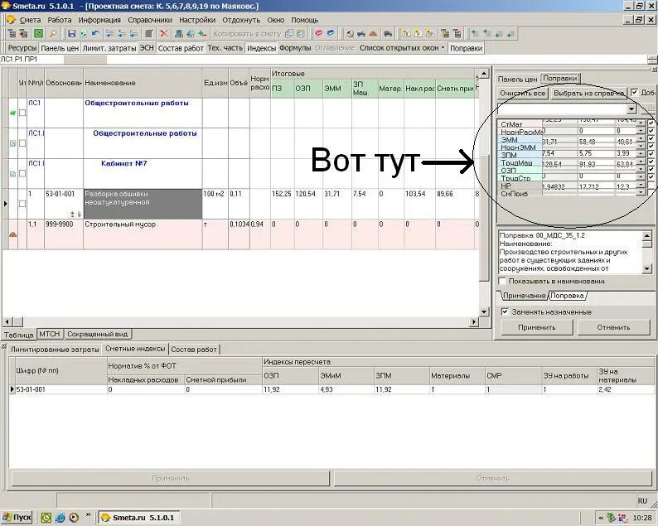
Task: Open Internet Explorer quick launch icon
Action: point(60,518)
